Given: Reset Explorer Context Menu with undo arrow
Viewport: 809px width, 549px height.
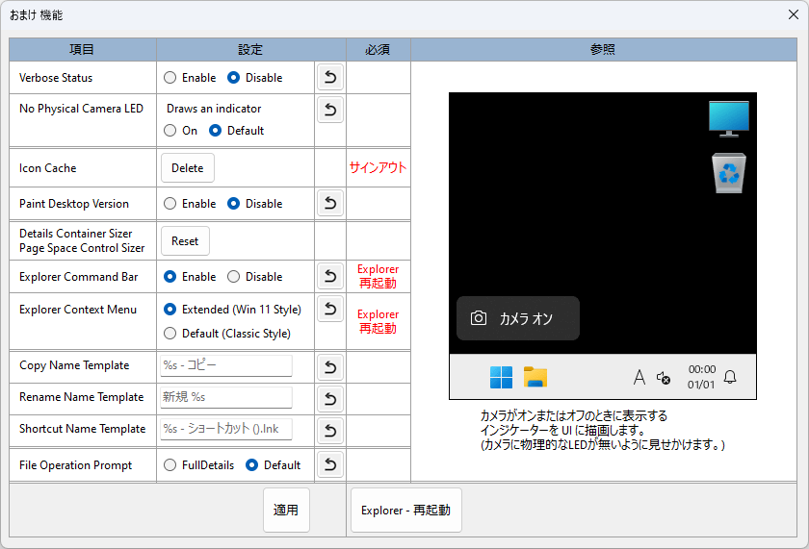Looking at the screenshot, I should (x=330, y=309).
